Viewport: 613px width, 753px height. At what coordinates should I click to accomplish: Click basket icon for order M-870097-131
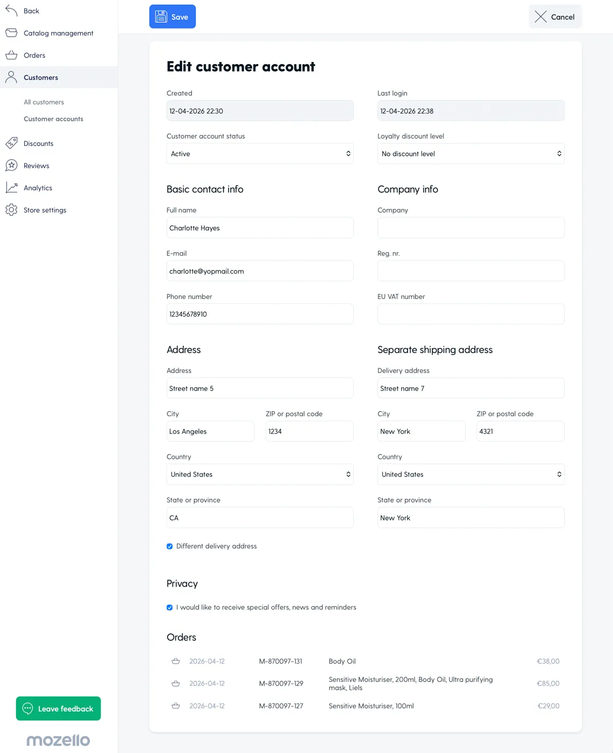175,661
